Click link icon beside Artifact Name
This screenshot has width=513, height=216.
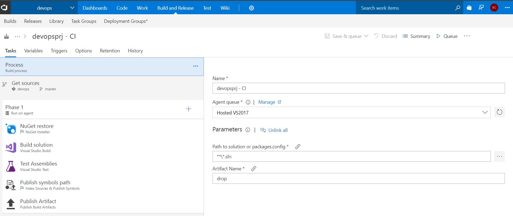(x=253, y=169)
